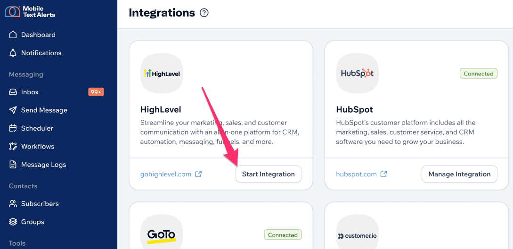513x249 pixels.
Task: Click the Integrations page heading
Action: pos(162,13)
